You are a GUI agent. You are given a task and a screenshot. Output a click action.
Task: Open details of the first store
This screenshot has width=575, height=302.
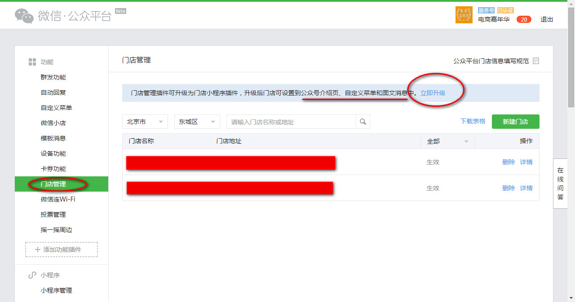tap(526, 162)
